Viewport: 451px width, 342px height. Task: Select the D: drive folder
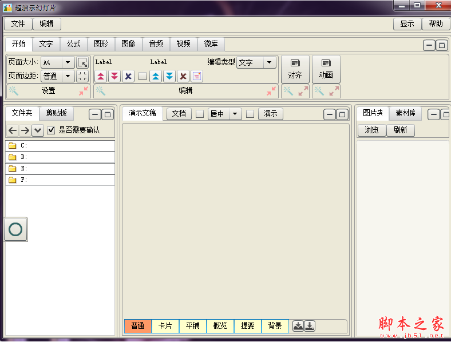click(x=60, y=157)
